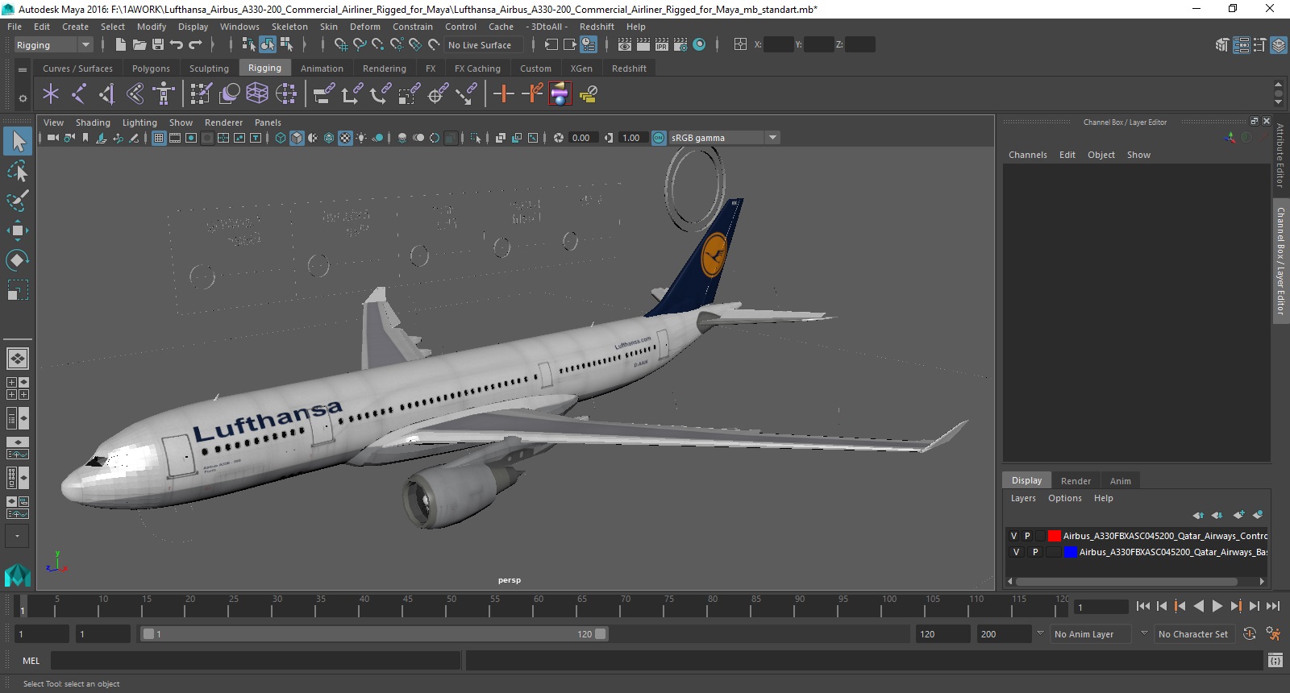Toggle visibility V of Qatar_Airways_Ba layer
Screen dimensions: 1290x693
[x=1016, y=552]
